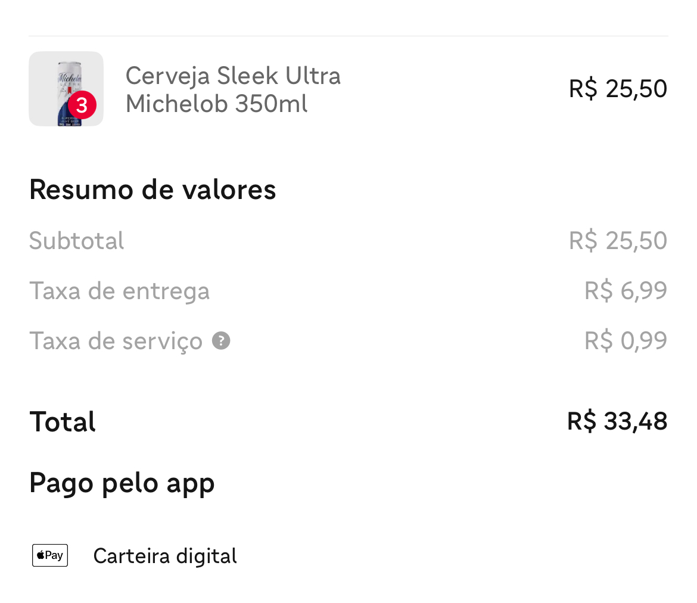Click the total amount R$ 33,48

coord(617,421)
